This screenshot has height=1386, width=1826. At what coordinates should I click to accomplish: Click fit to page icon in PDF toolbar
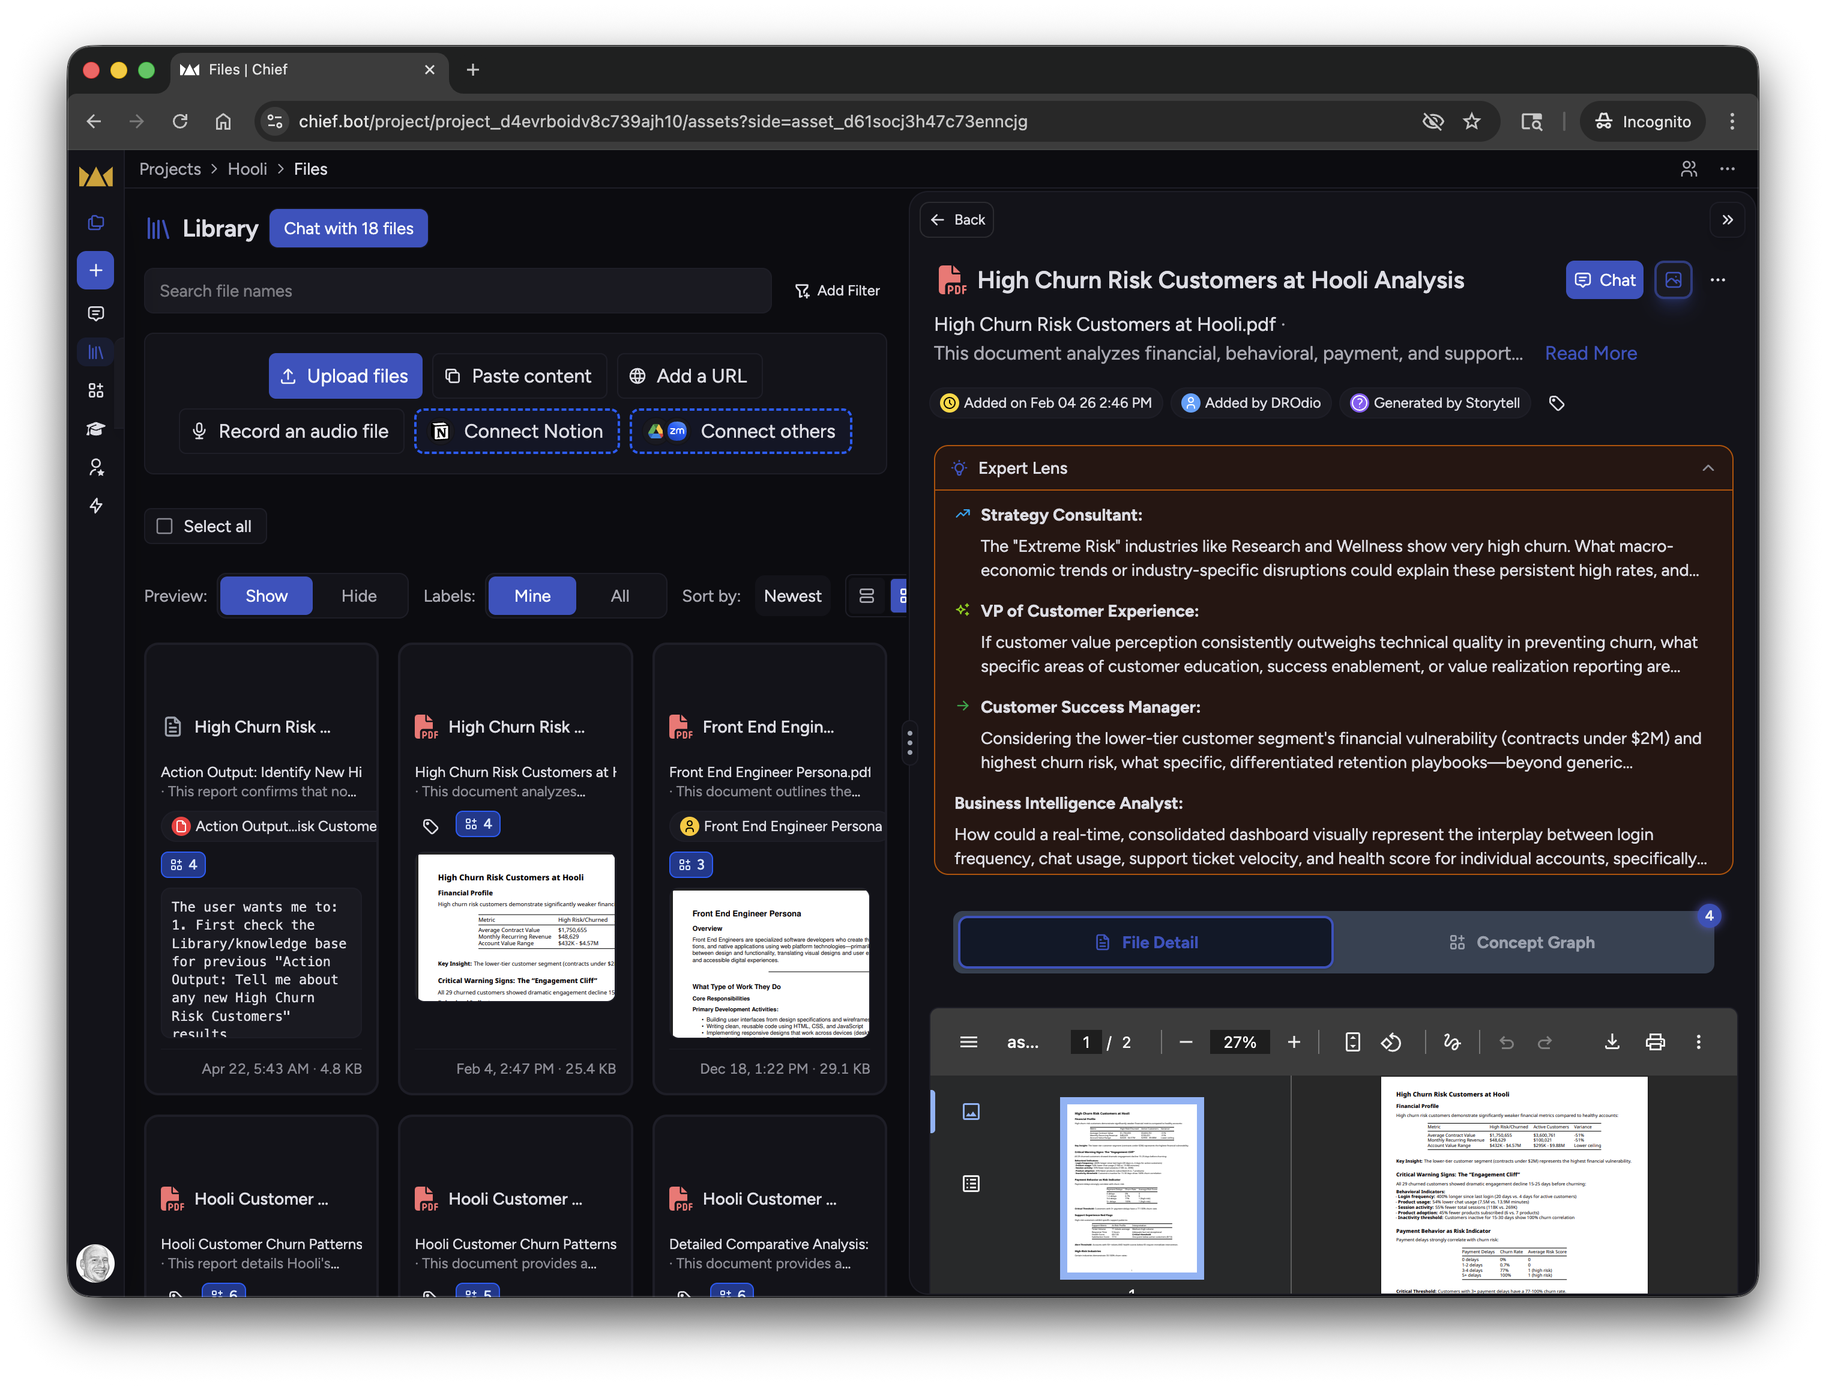[x=1352, y=1041]
